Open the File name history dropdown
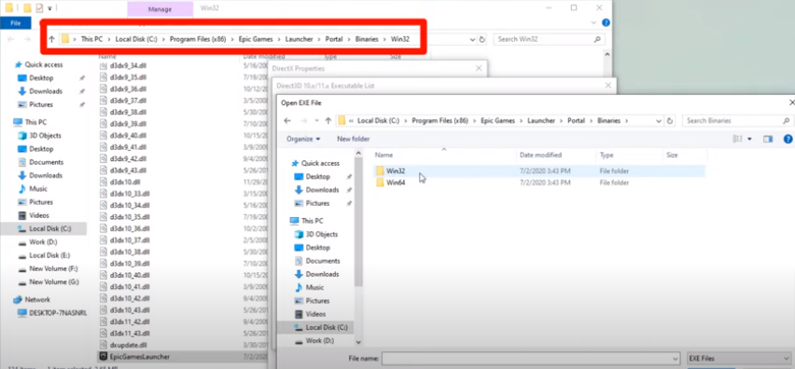Viewport: 795px width, 369px height. (675, 359)
